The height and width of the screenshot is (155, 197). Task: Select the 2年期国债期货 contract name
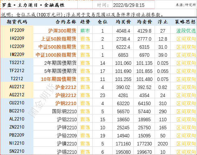60,63
